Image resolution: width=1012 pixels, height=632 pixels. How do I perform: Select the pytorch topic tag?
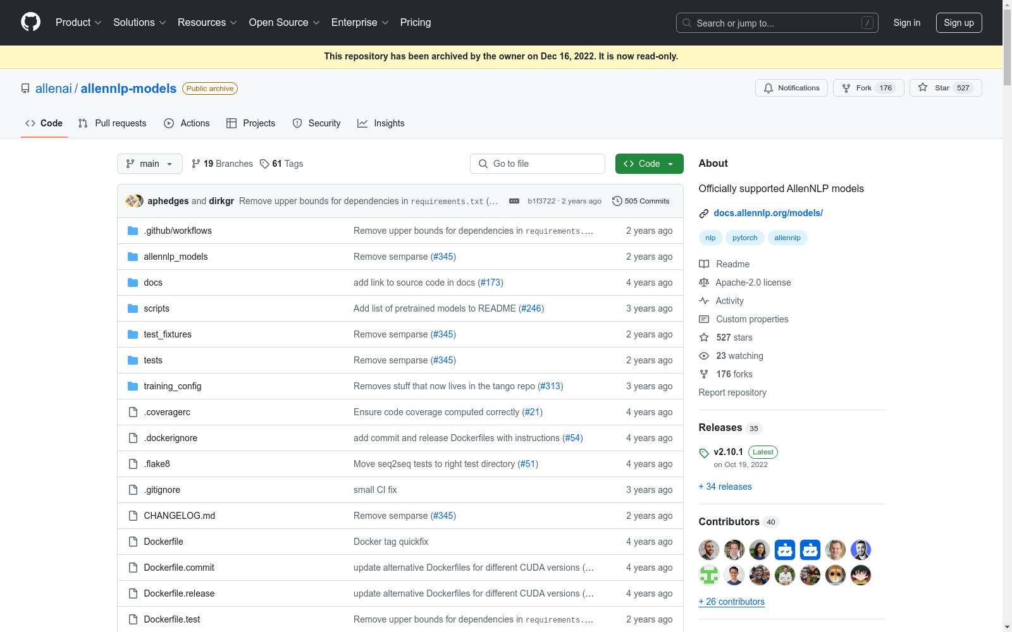coord(745,238)
